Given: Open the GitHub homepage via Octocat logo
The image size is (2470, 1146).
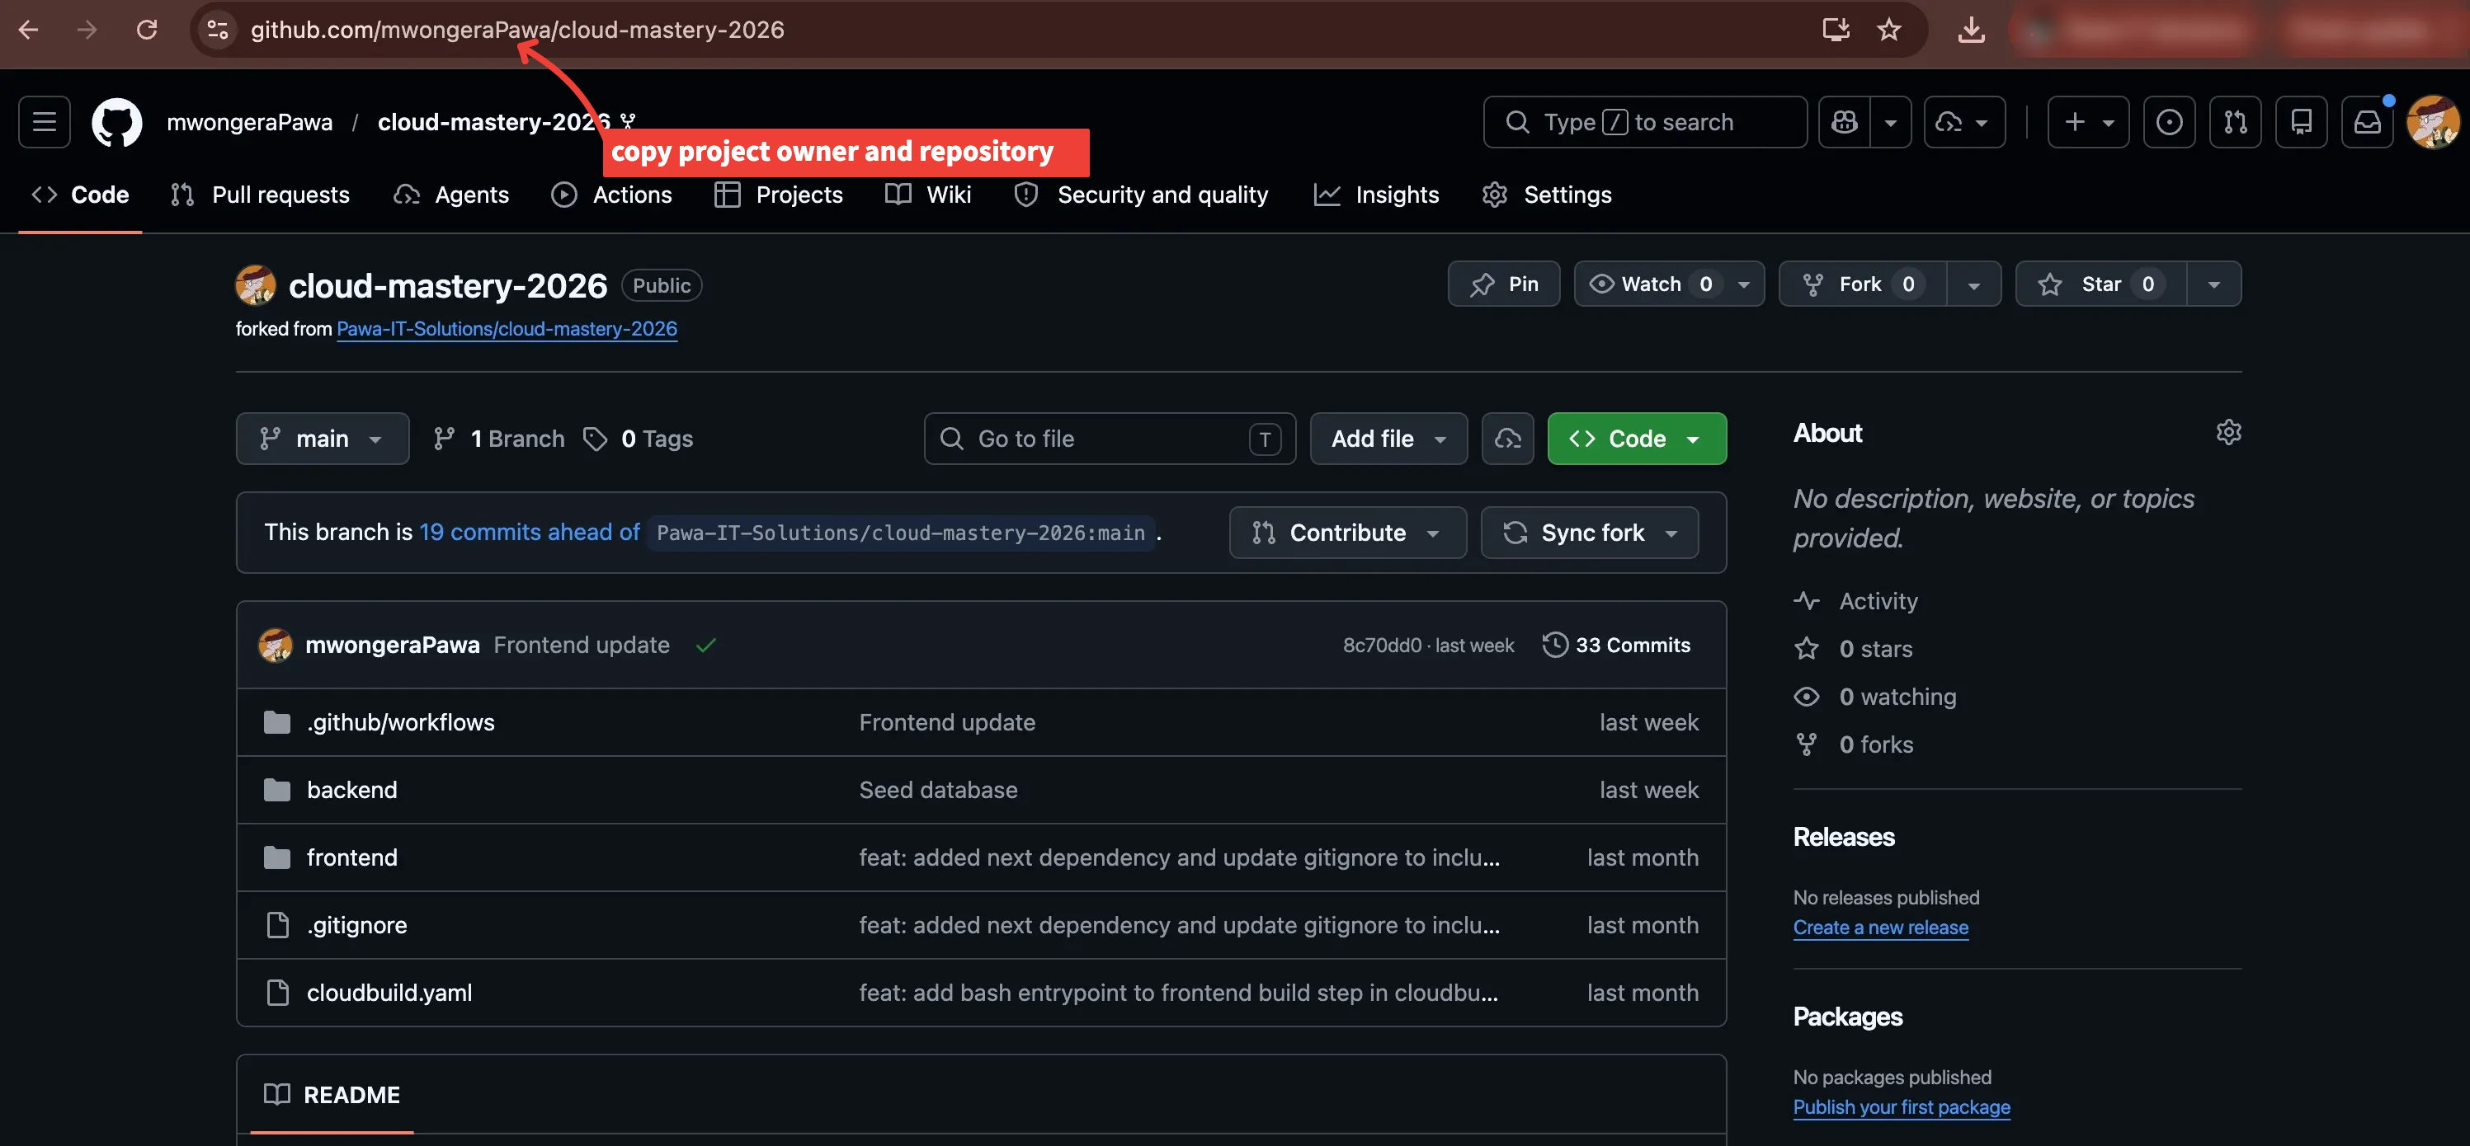Looking at the screenshot, I should tap(116, 122).
